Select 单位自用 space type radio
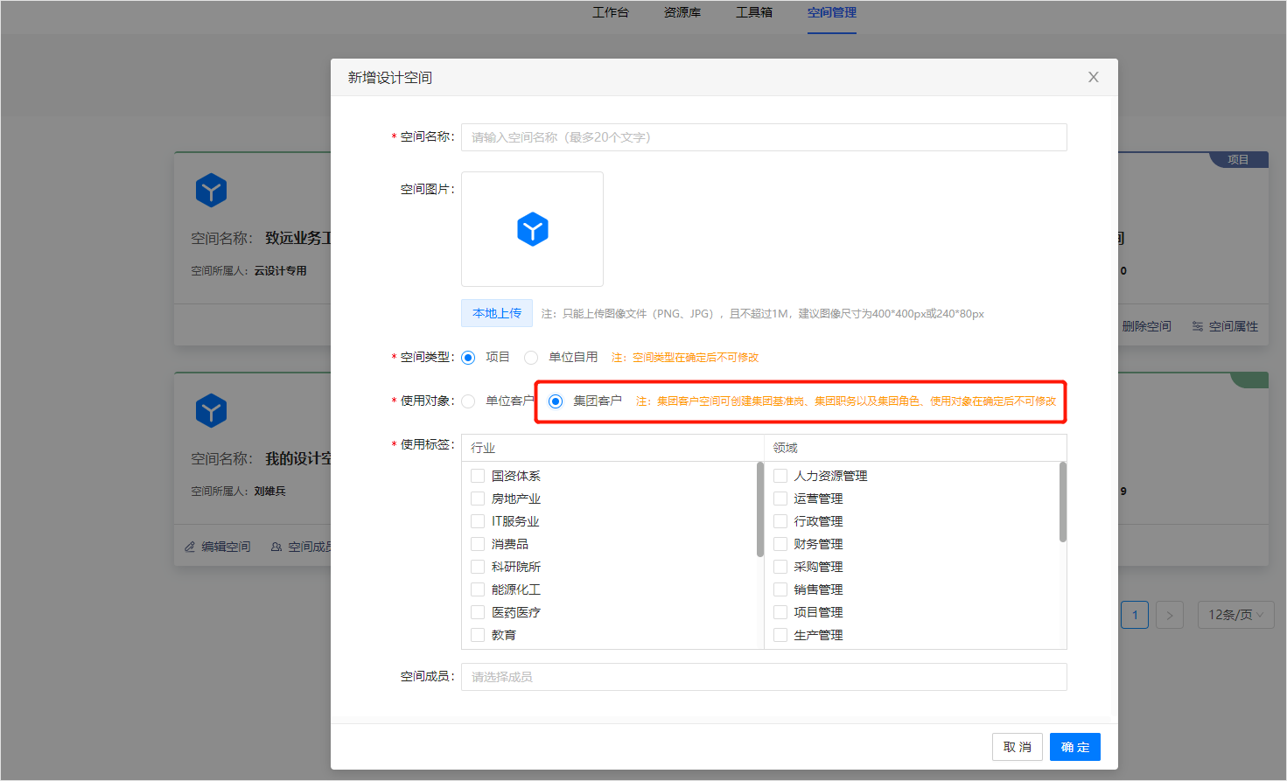1287x781 pixels. pos(531,358)
